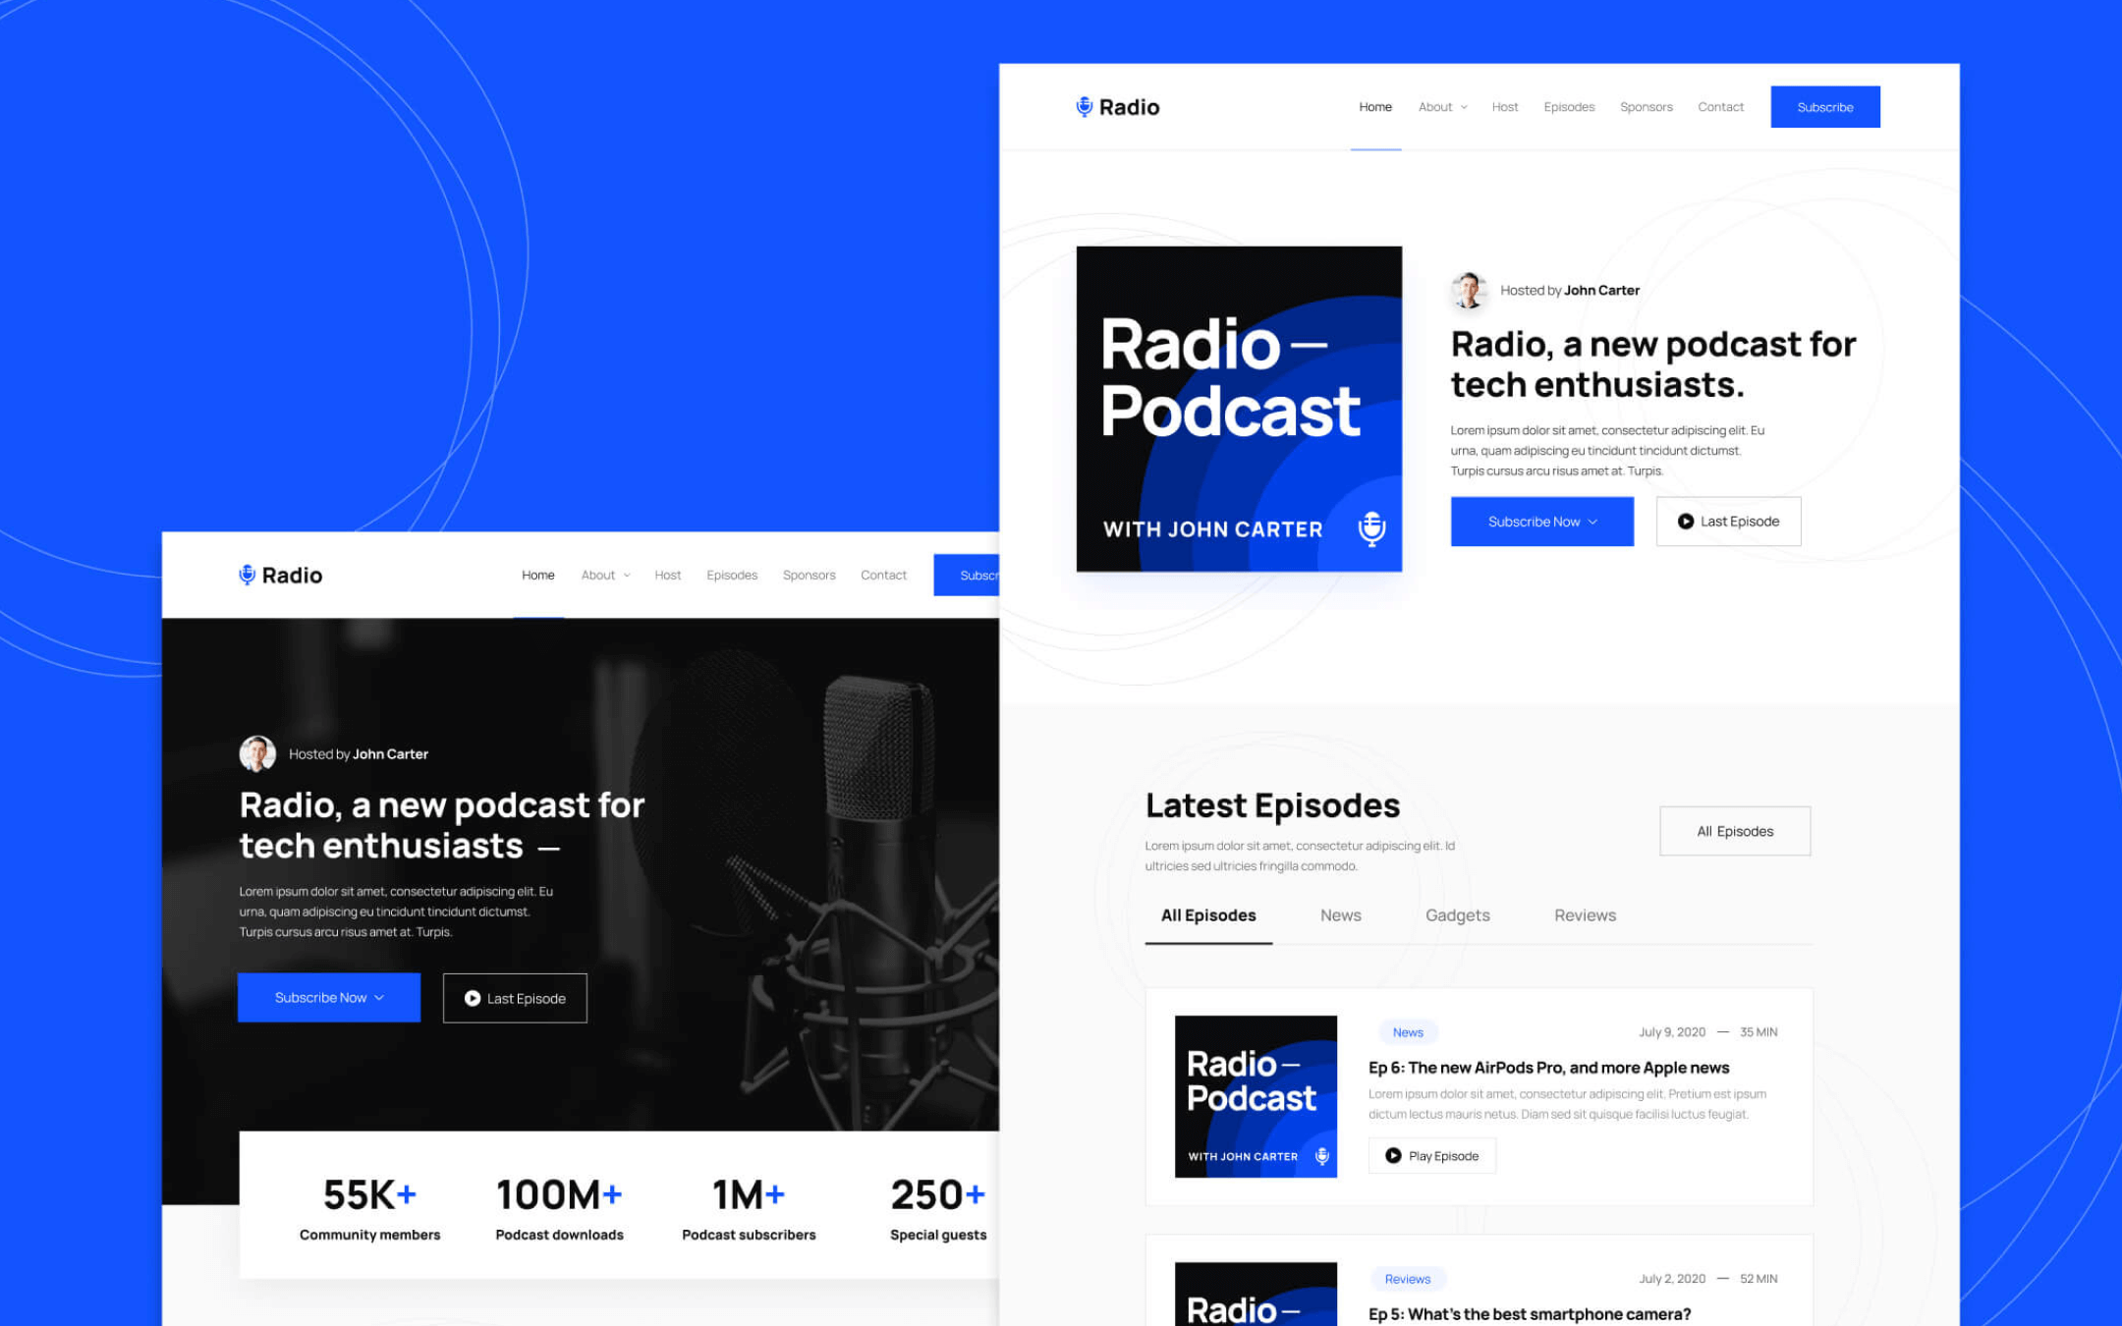The image size is (2122, 1326).
Task: Open the Ep 6 AirPods Pro episode title
Action: click(1548, 1068)
